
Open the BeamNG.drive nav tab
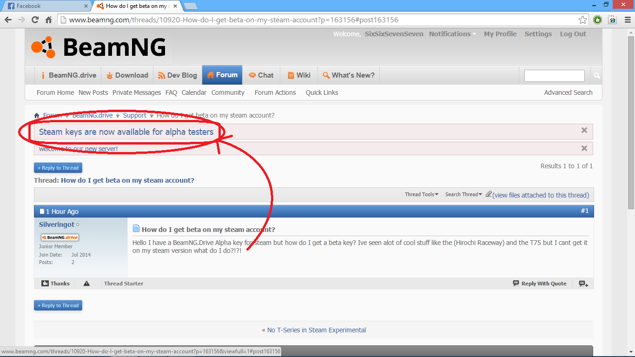68,75
